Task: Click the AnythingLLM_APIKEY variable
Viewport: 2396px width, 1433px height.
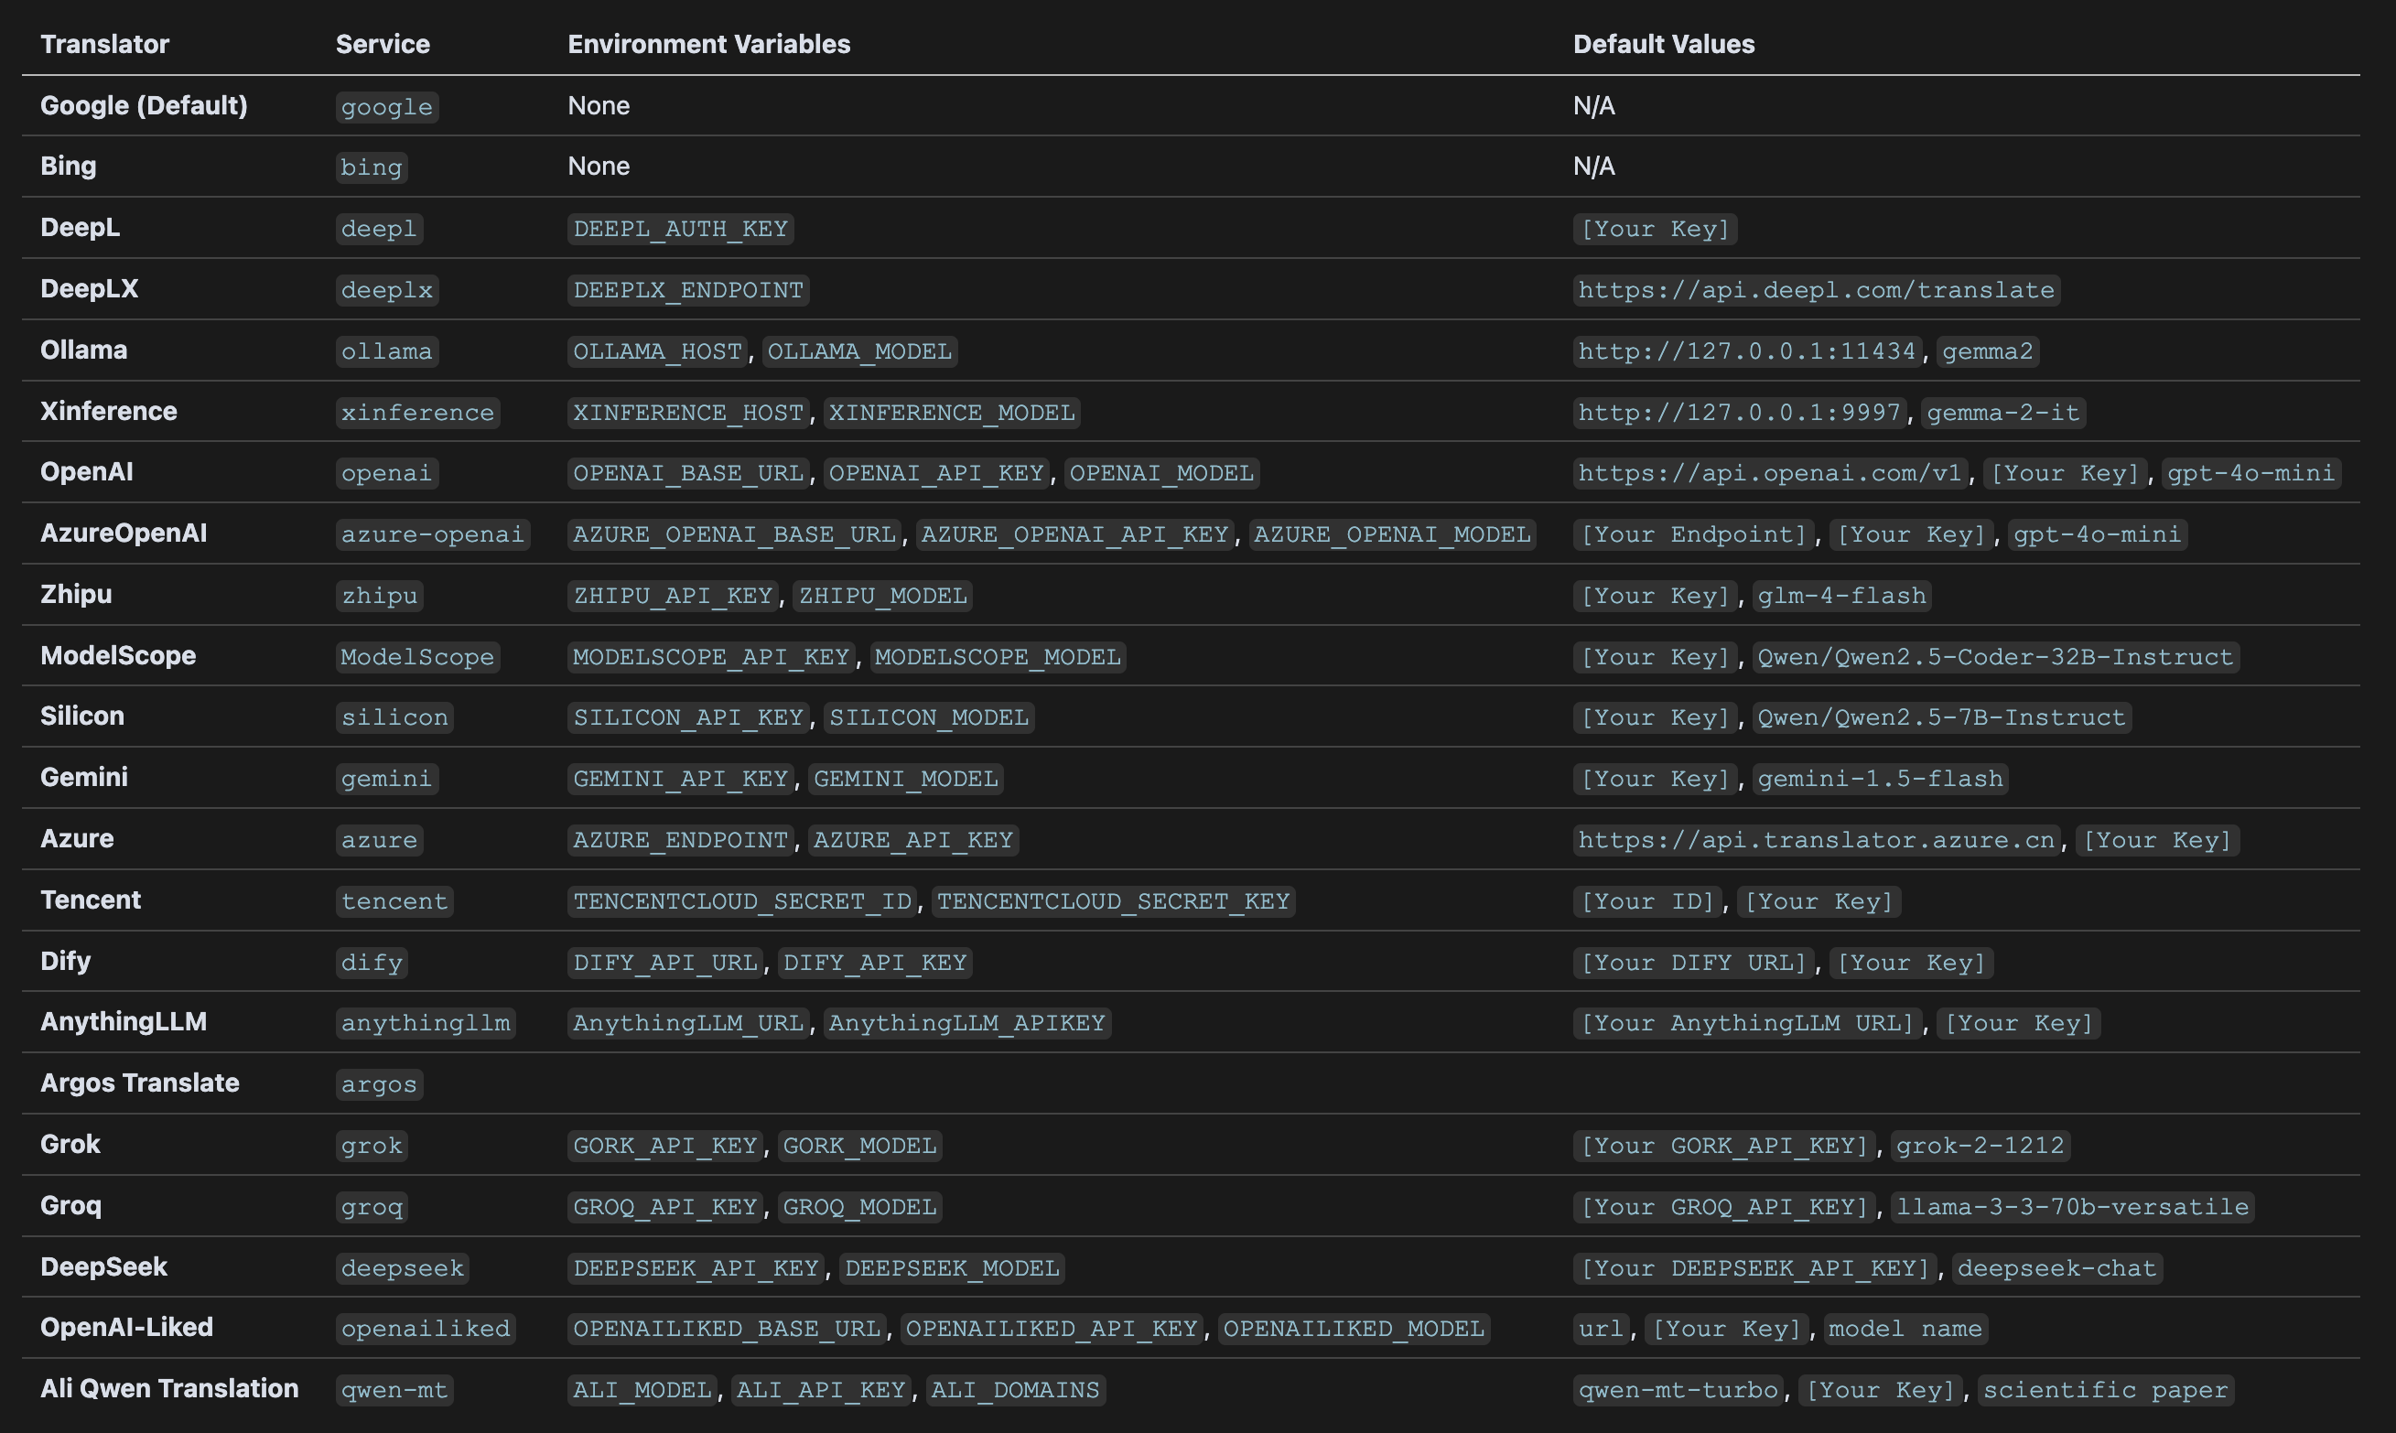Action: (967, 1023)
